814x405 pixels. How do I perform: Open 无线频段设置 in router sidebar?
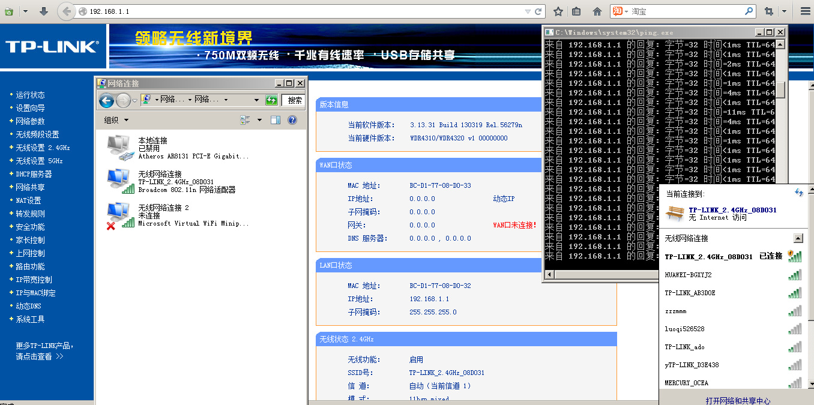37,134
